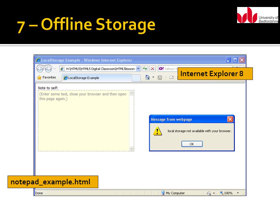The image size is (280, 210).
Task: Click the red Stop loading button
Action: point(153,69)
